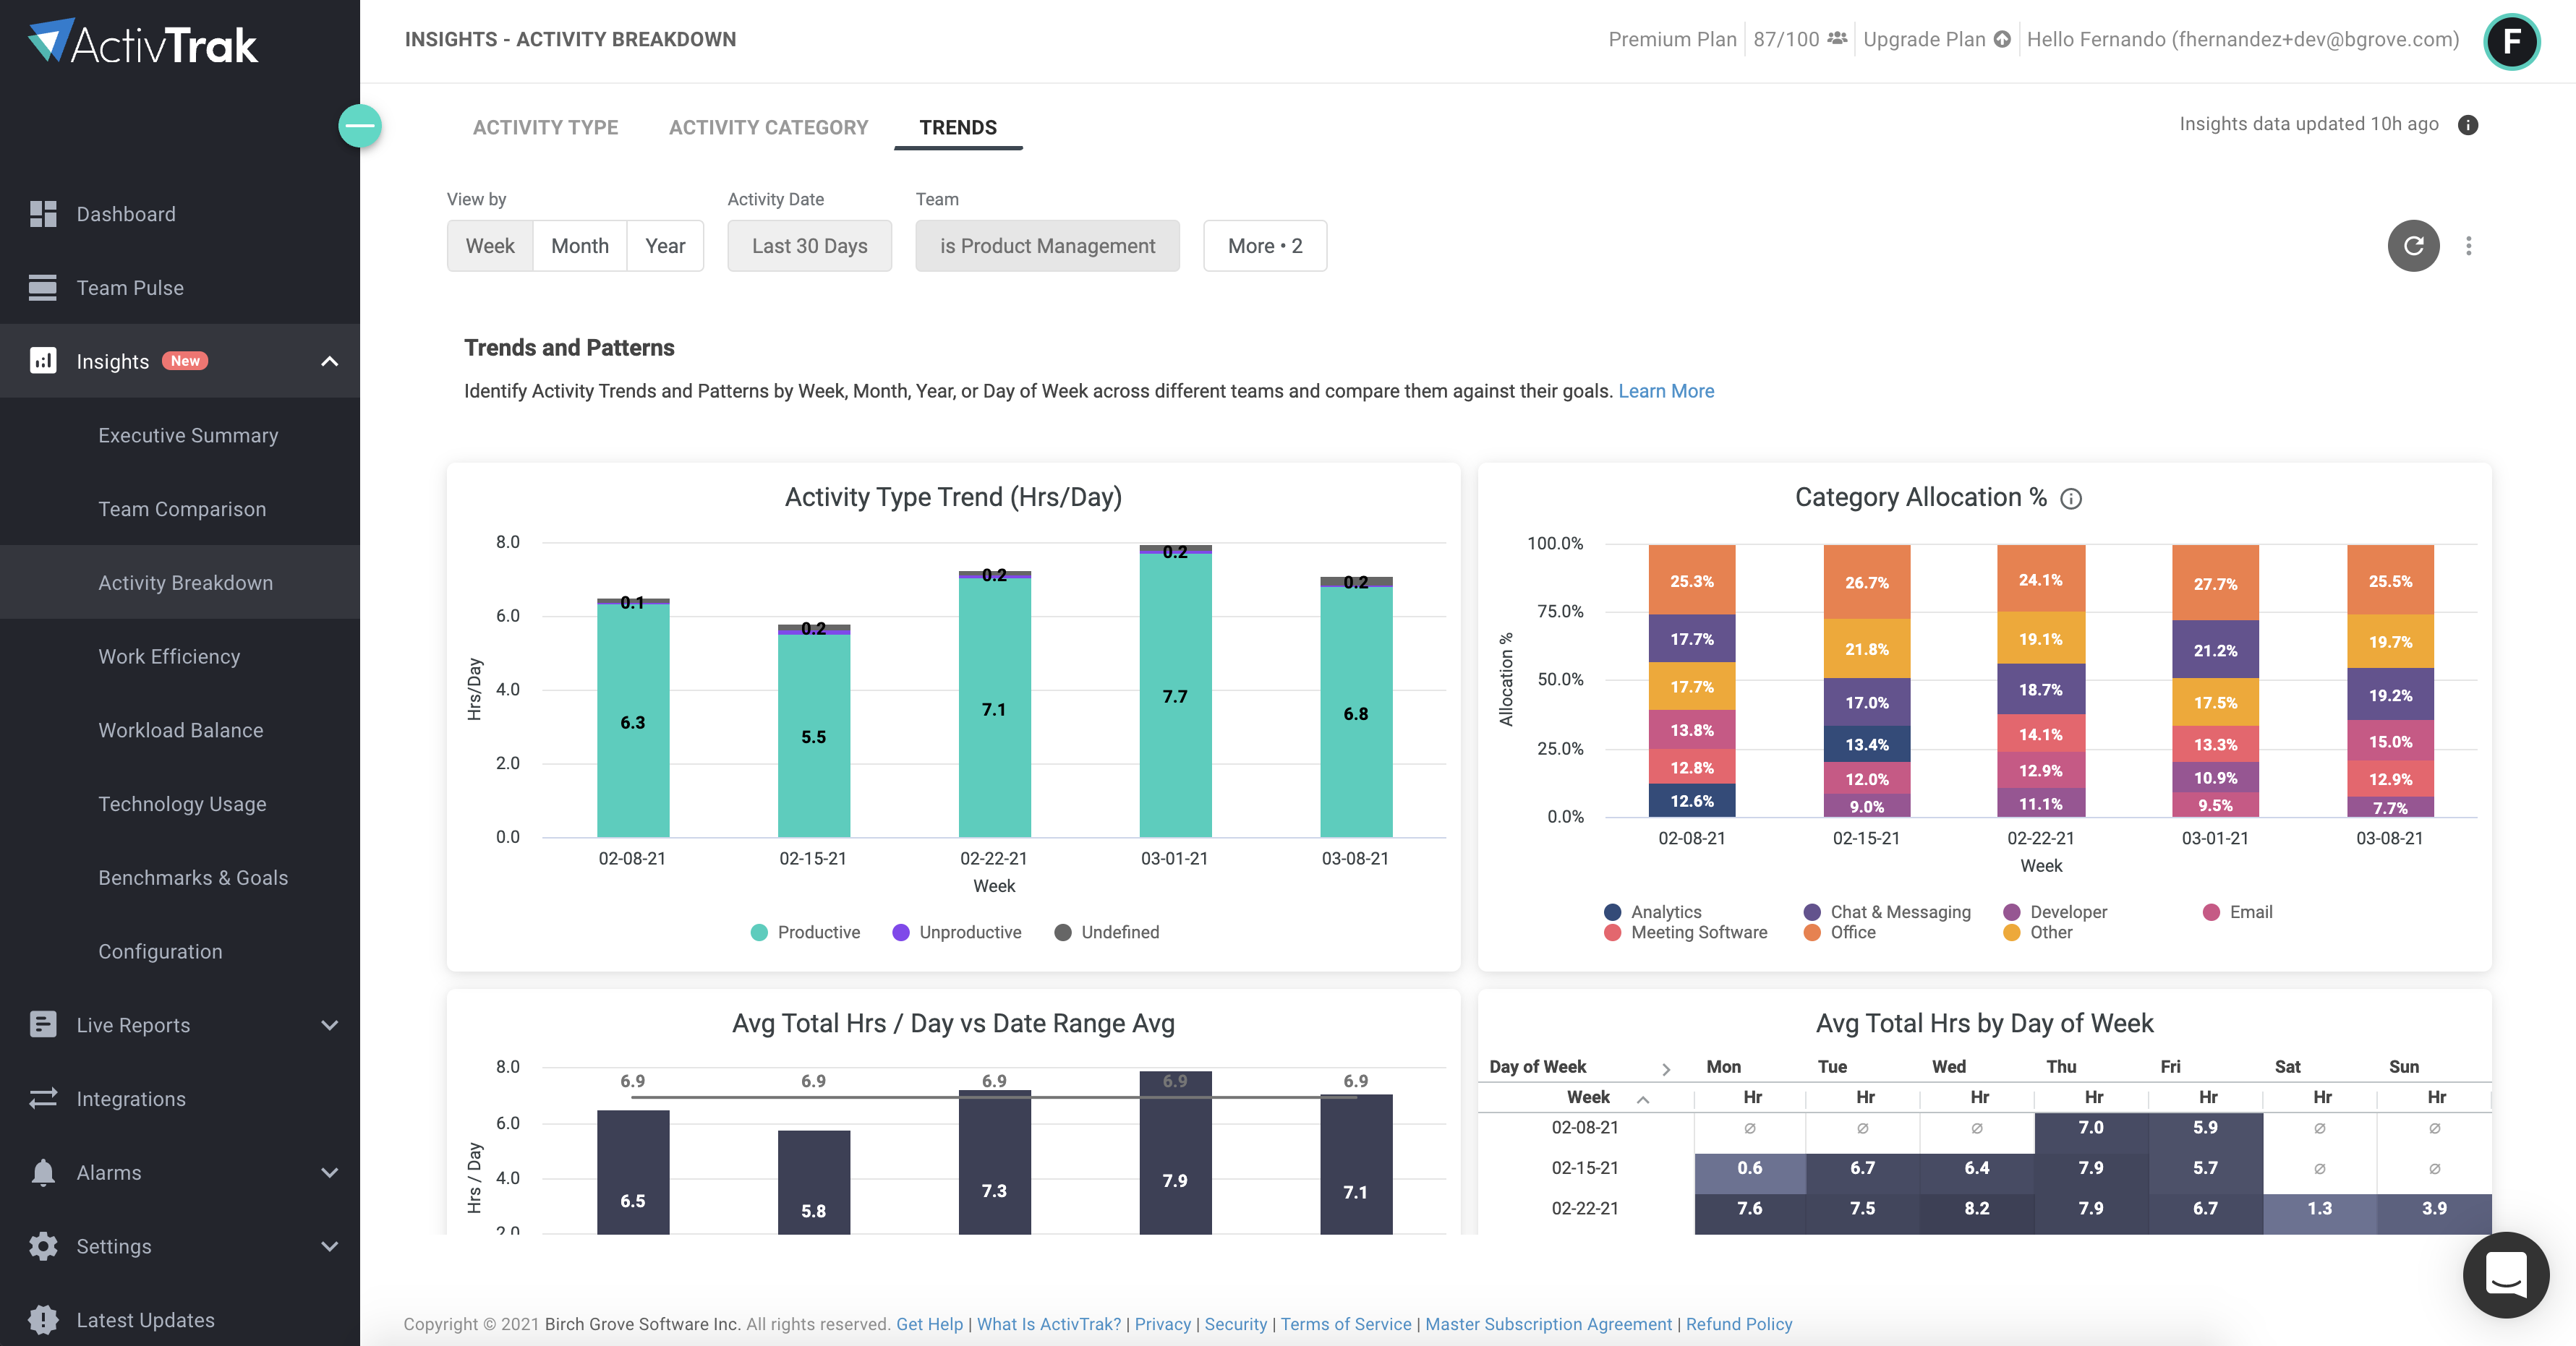Open the Team is Product Management filter
Viewport: 2576px width, 1346px height.
(1047, 246)
